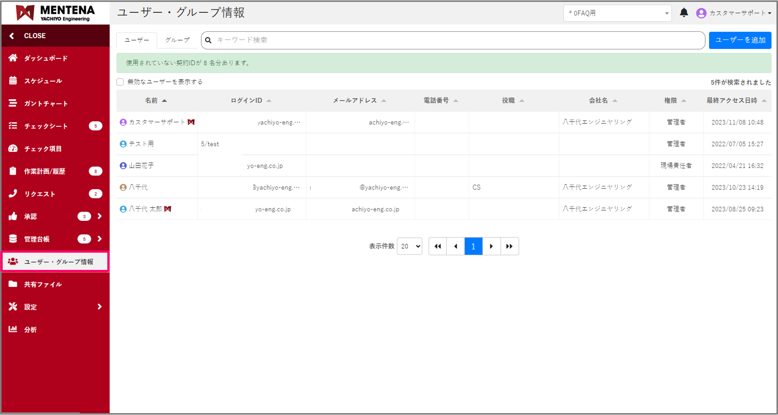Go to the last page button
Viewport: 778px width, 415px height.
[509, 246]
